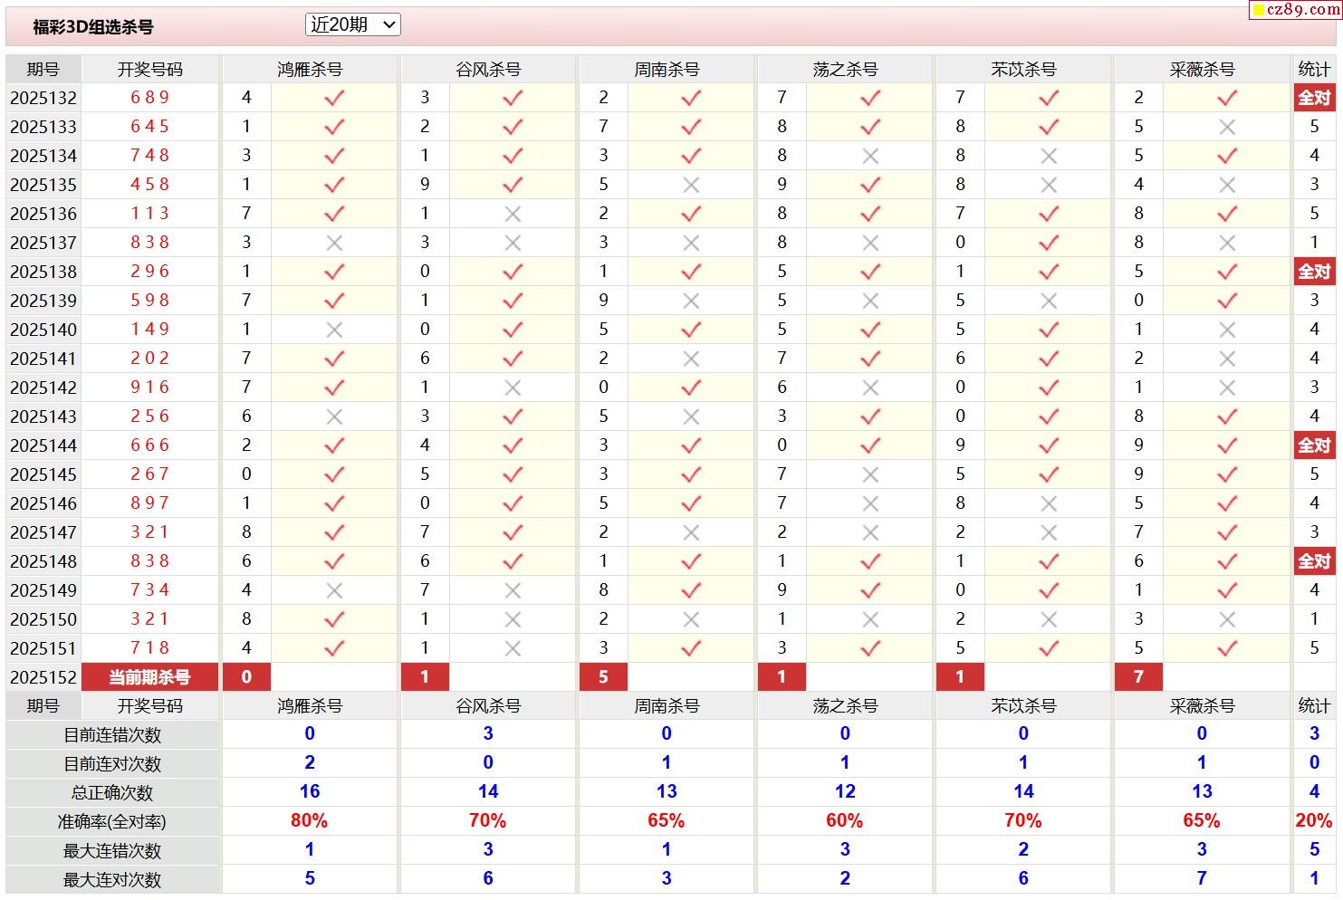Click the 目前连错次数 row label
1343x900 pixels.
[112, 735]
